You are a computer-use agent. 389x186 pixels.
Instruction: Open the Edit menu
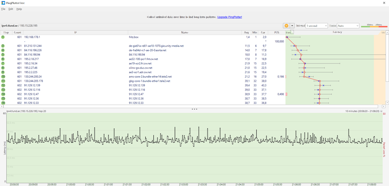(x=11, y=9)
